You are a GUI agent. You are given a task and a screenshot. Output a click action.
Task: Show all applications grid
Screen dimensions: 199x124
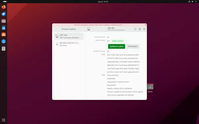(x=4, y=120)
